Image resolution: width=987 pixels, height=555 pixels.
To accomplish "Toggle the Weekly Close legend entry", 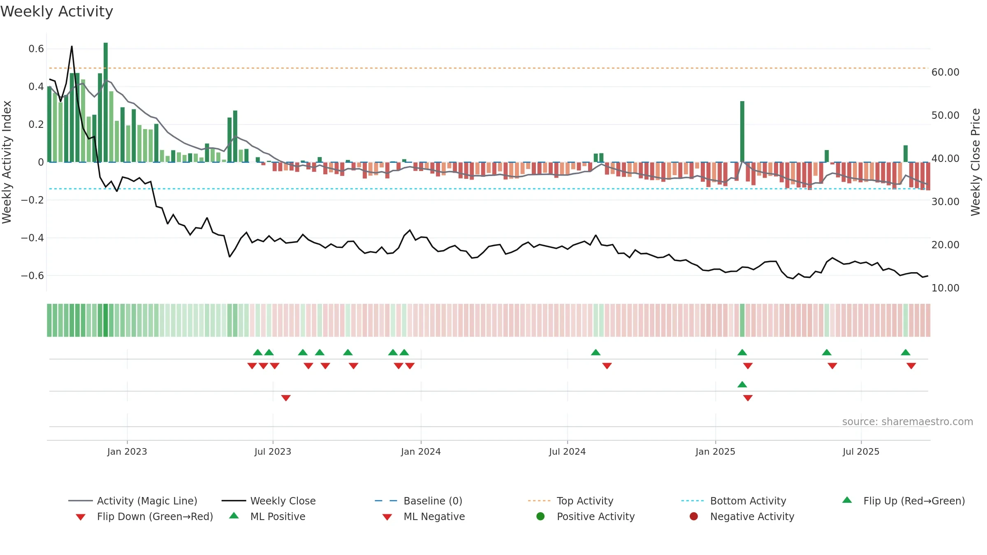I will pos(269,501).
